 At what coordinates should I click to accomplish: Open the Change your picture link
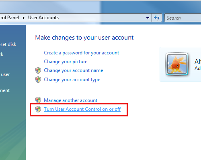pyautogui.click(x=66, y=62)
